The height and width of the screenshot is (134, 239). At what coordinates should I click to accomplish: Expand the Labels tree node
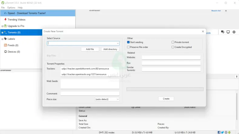2,39
